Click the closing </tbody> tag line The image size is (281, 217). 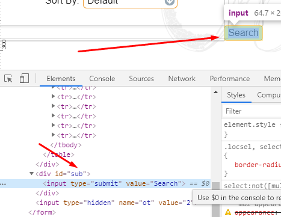[x=66, y=145]
